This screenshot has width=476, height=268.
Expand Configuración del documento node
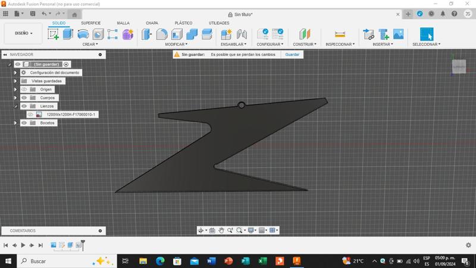pos(15,73)
